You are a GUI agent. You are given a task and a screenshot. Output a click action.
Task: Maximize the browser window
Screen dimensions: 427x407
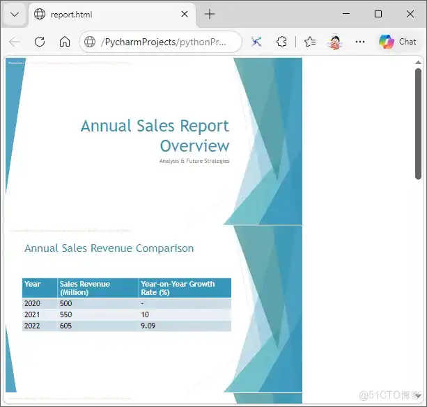[x=378, y=14]
